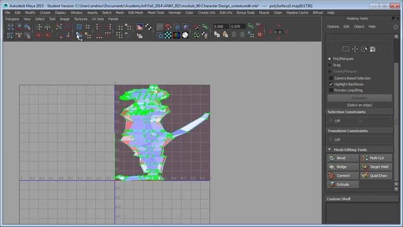Activate the Move tool icon in Modeling Toolkit

[x=355, y=49]
